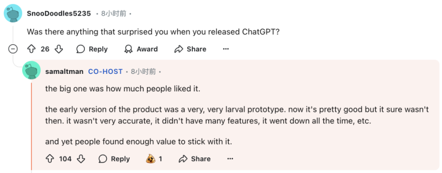
Task: Downvote SnooDoodles5235's comment
Action: click(x=58, y=49)
